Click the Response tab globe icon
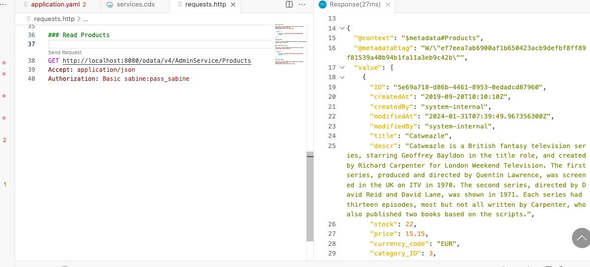 (x=323, y=5)
